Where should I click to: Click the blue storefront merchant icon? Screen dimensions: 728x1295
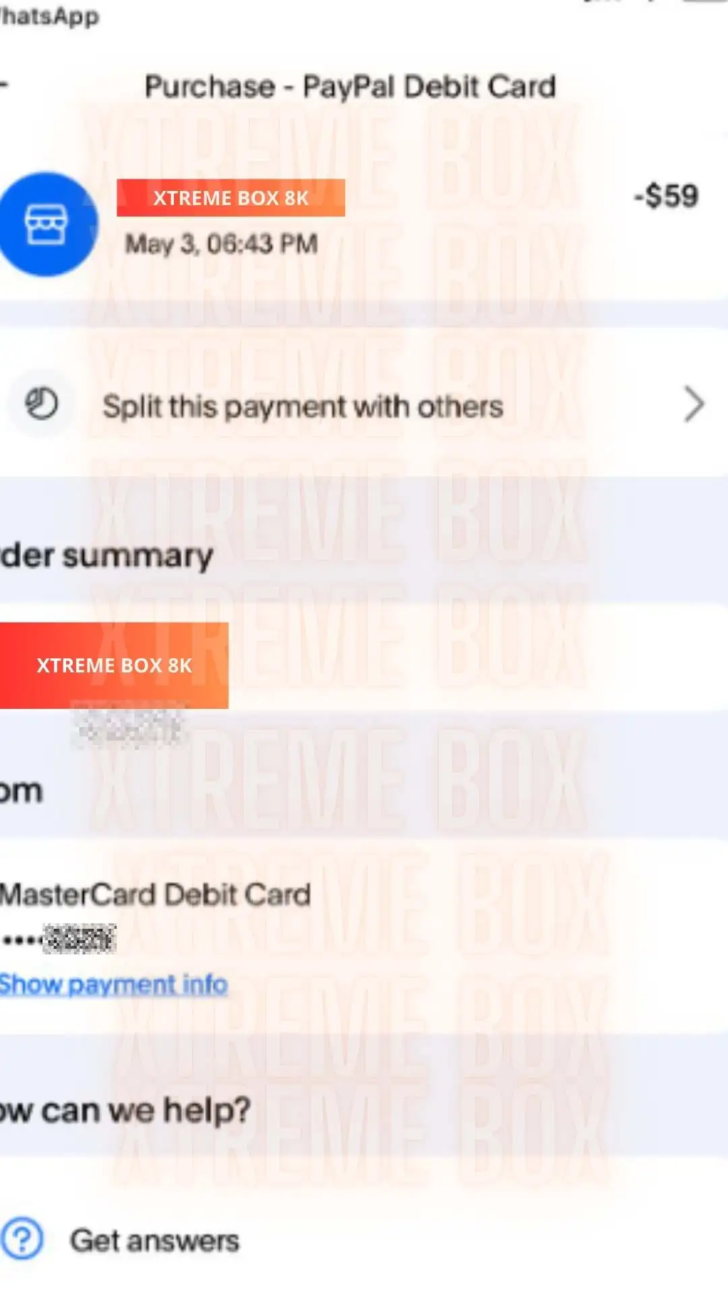pos(46,224)
